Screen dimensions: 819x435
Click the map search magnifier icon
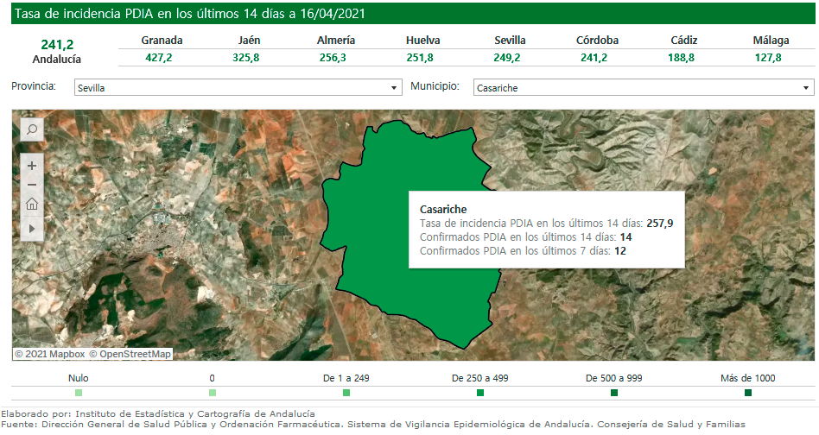[x=31, y=129]
